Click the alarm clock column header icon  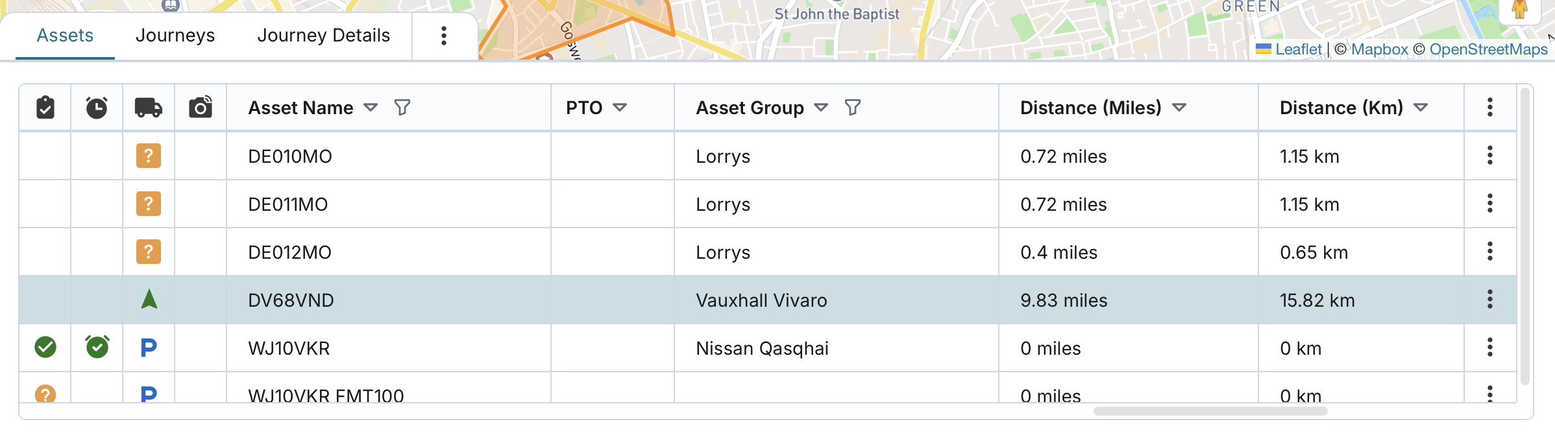click(97, 108)
